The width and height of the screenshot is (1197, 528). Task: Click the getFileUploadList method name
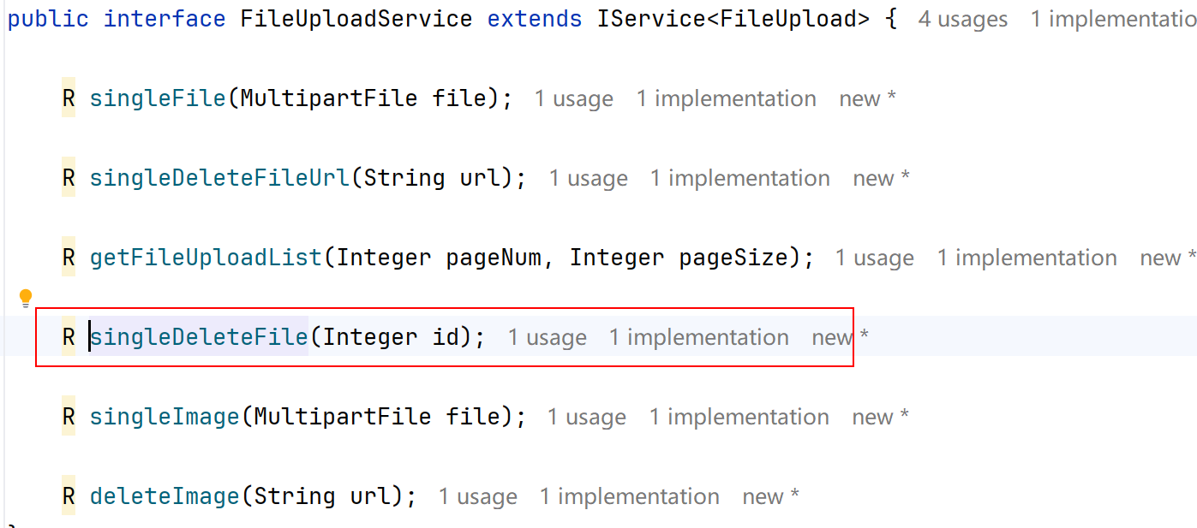(x=206, y=258)
